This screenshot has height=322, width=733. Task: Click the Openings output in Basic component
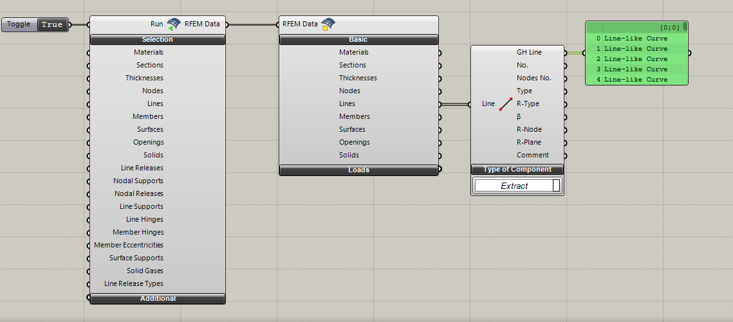coord(355,142)
